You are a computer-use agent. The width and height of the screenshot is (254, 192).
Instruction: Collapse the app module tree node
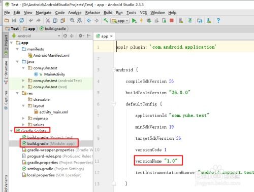click(x=11, y=43)
